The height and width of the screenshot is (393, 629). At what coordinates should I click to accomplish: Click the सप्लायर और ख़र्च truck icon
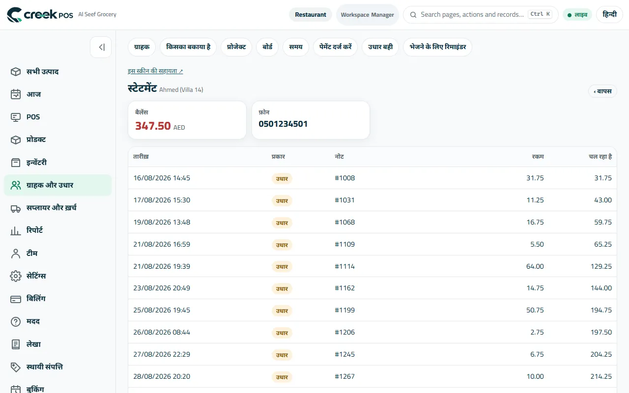point(16,208)
